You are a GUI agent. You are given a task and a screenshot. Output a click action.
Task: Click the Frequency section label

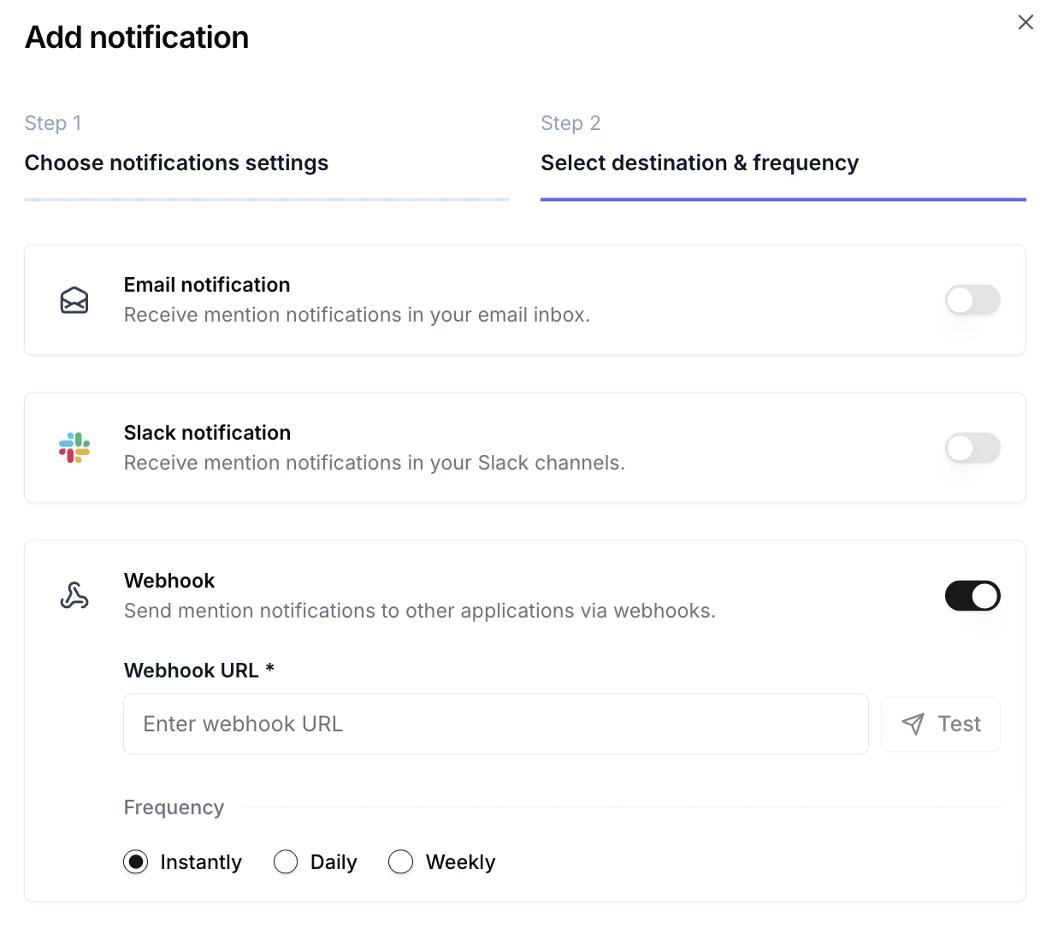click(x=174, y=807)
